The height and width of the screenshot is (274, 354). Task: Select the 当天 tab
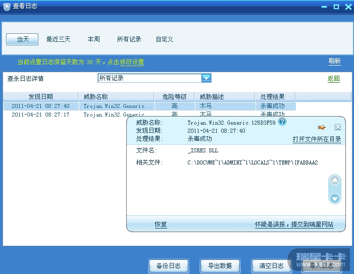point(22,39)
